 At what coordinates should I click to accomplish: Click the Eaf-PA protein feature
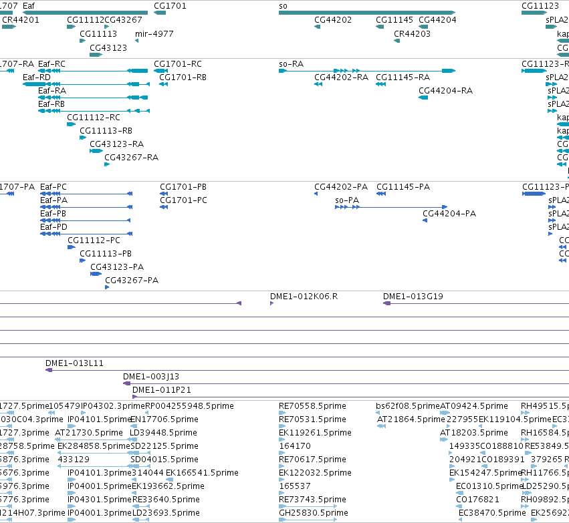[x=86, y=207]
